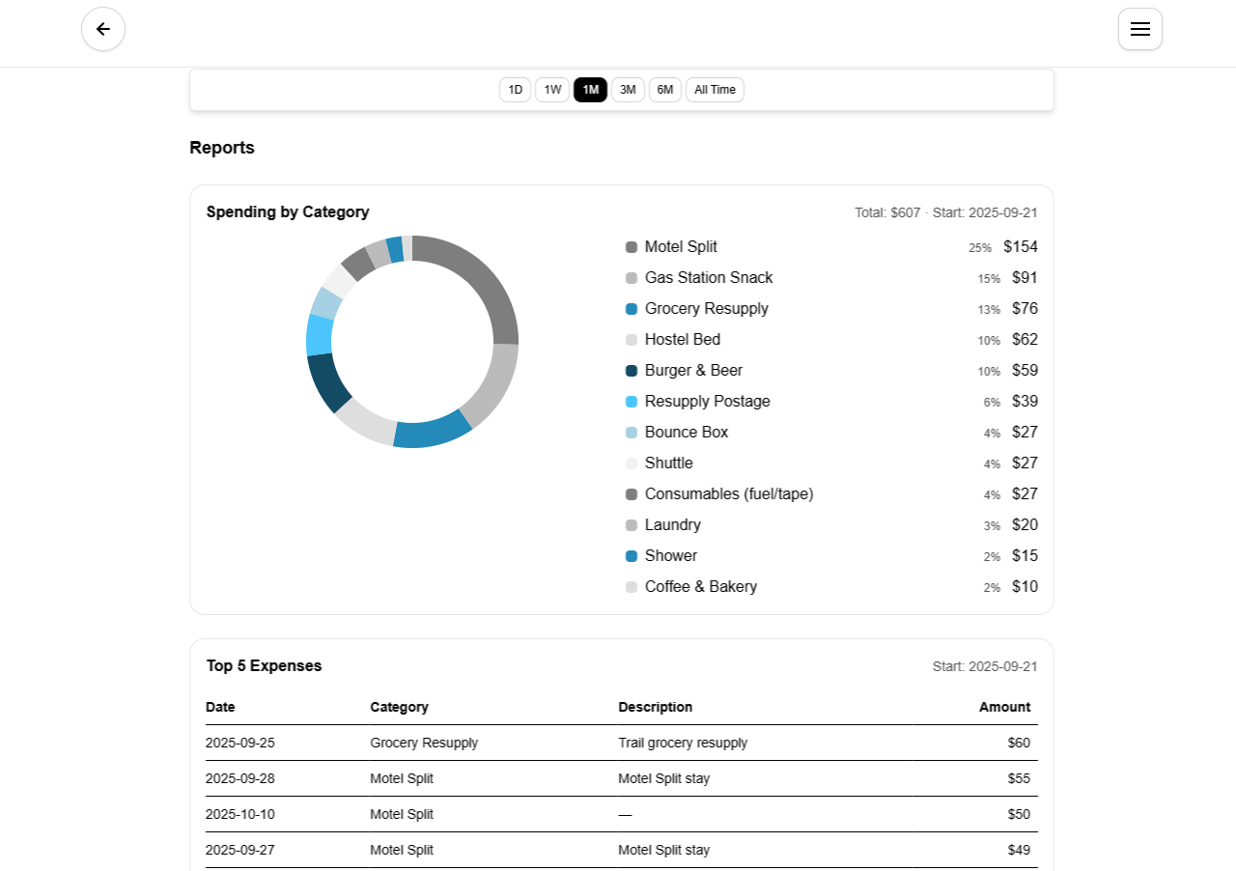
Task: Click the Date column header
Action: [220, 707]
